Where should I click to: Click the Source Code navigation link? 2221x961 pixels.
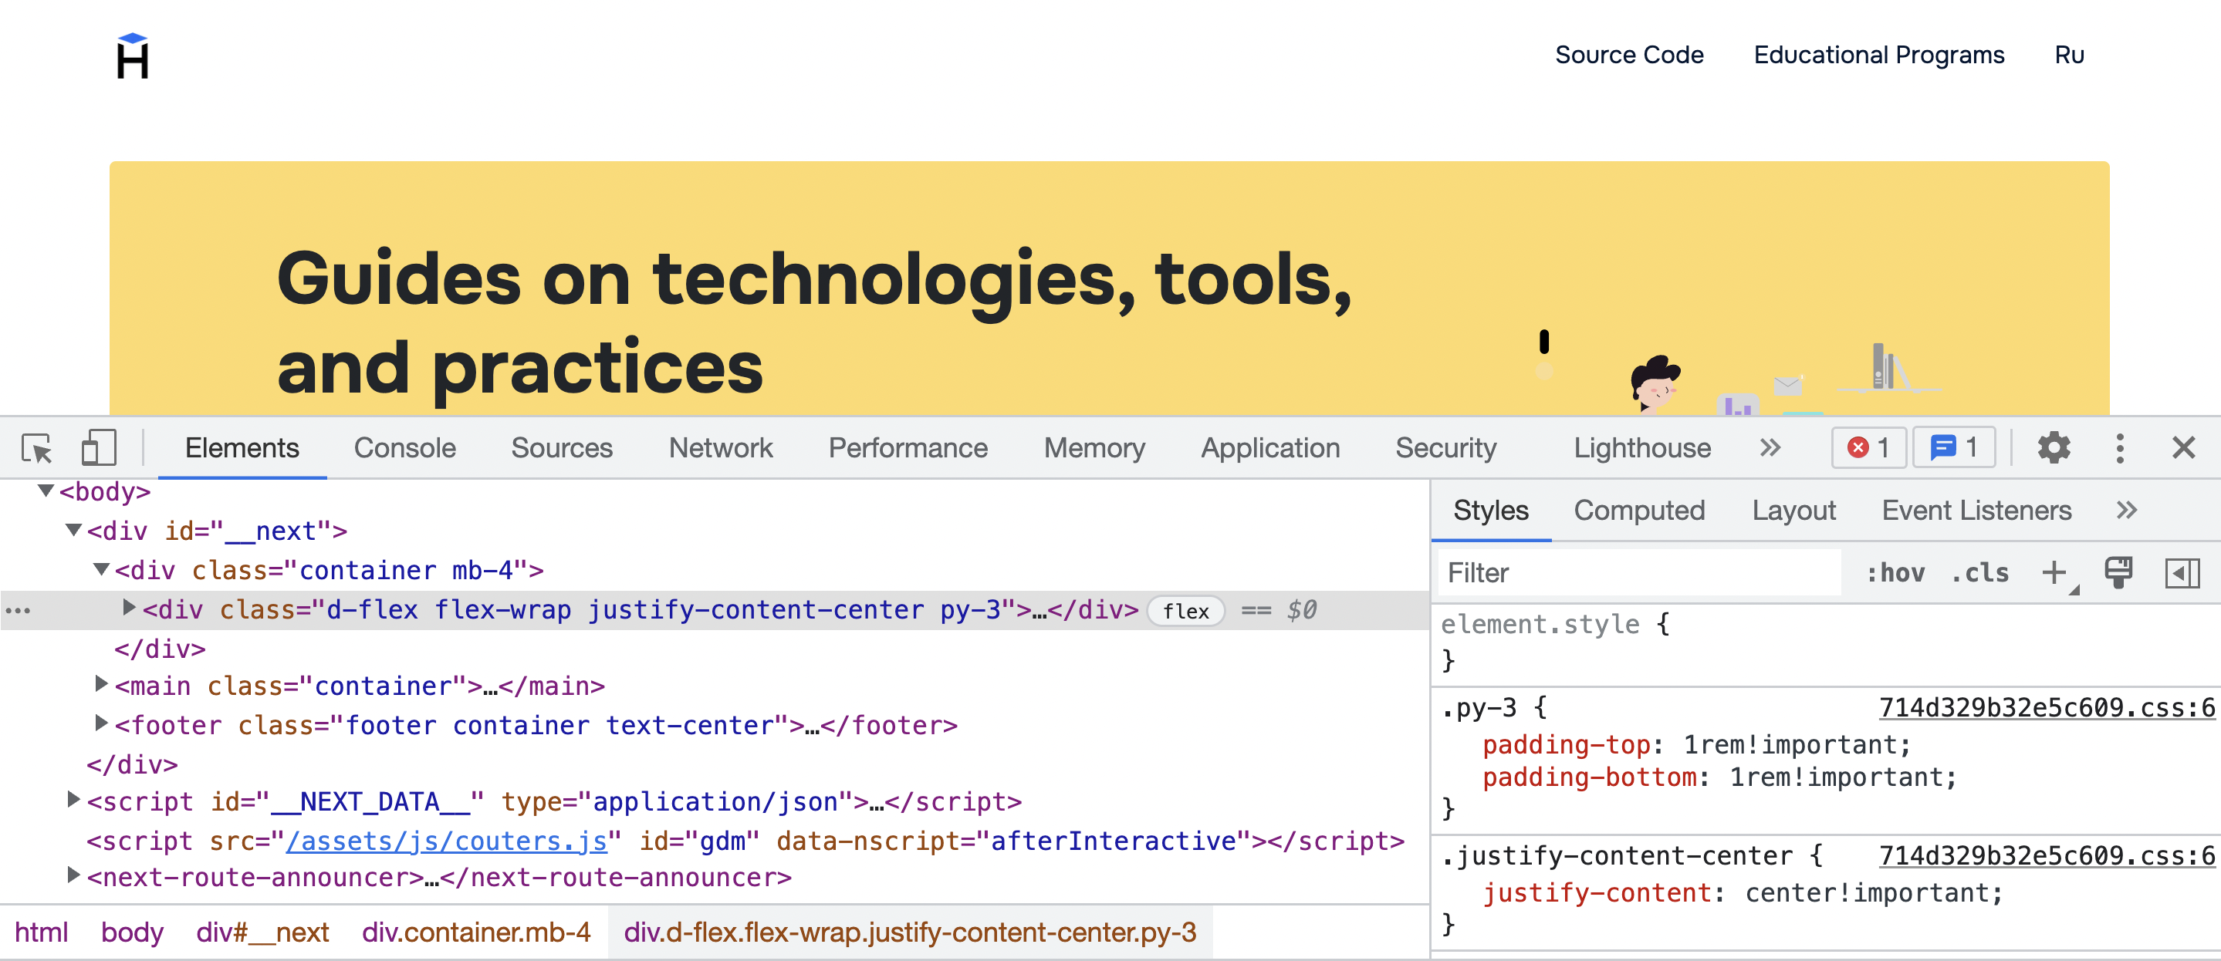(1629, 54)
